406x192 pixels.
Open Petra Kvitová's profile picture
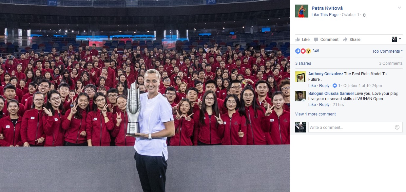(x=302, y=11)
